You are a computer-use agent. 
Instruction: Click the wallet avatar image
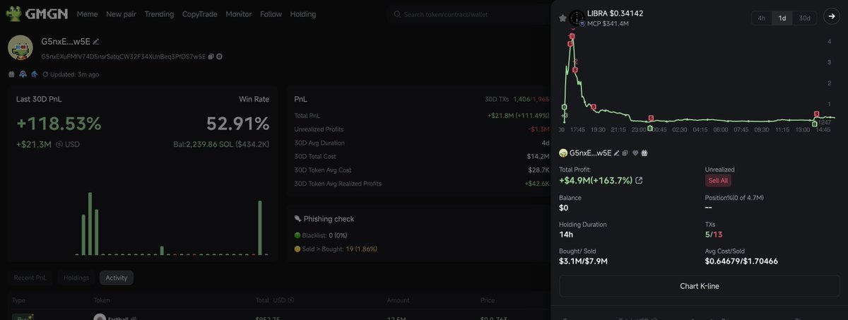click(21, 48)
